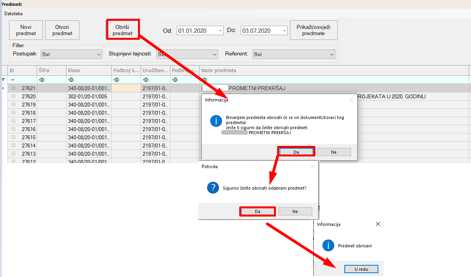The width and height of the screenshot is (471, 277).
Task: Click Prikaži/osvježi predmete button
Action: (313, 30)
